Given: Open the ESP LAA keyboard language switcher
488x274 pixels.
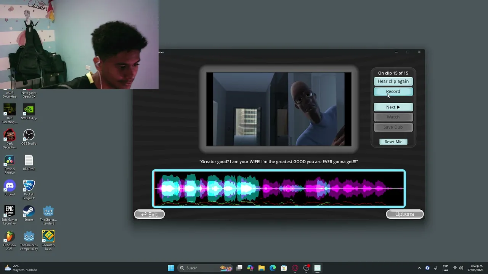Looking at the screenshot, I should [x=445, y=268].
